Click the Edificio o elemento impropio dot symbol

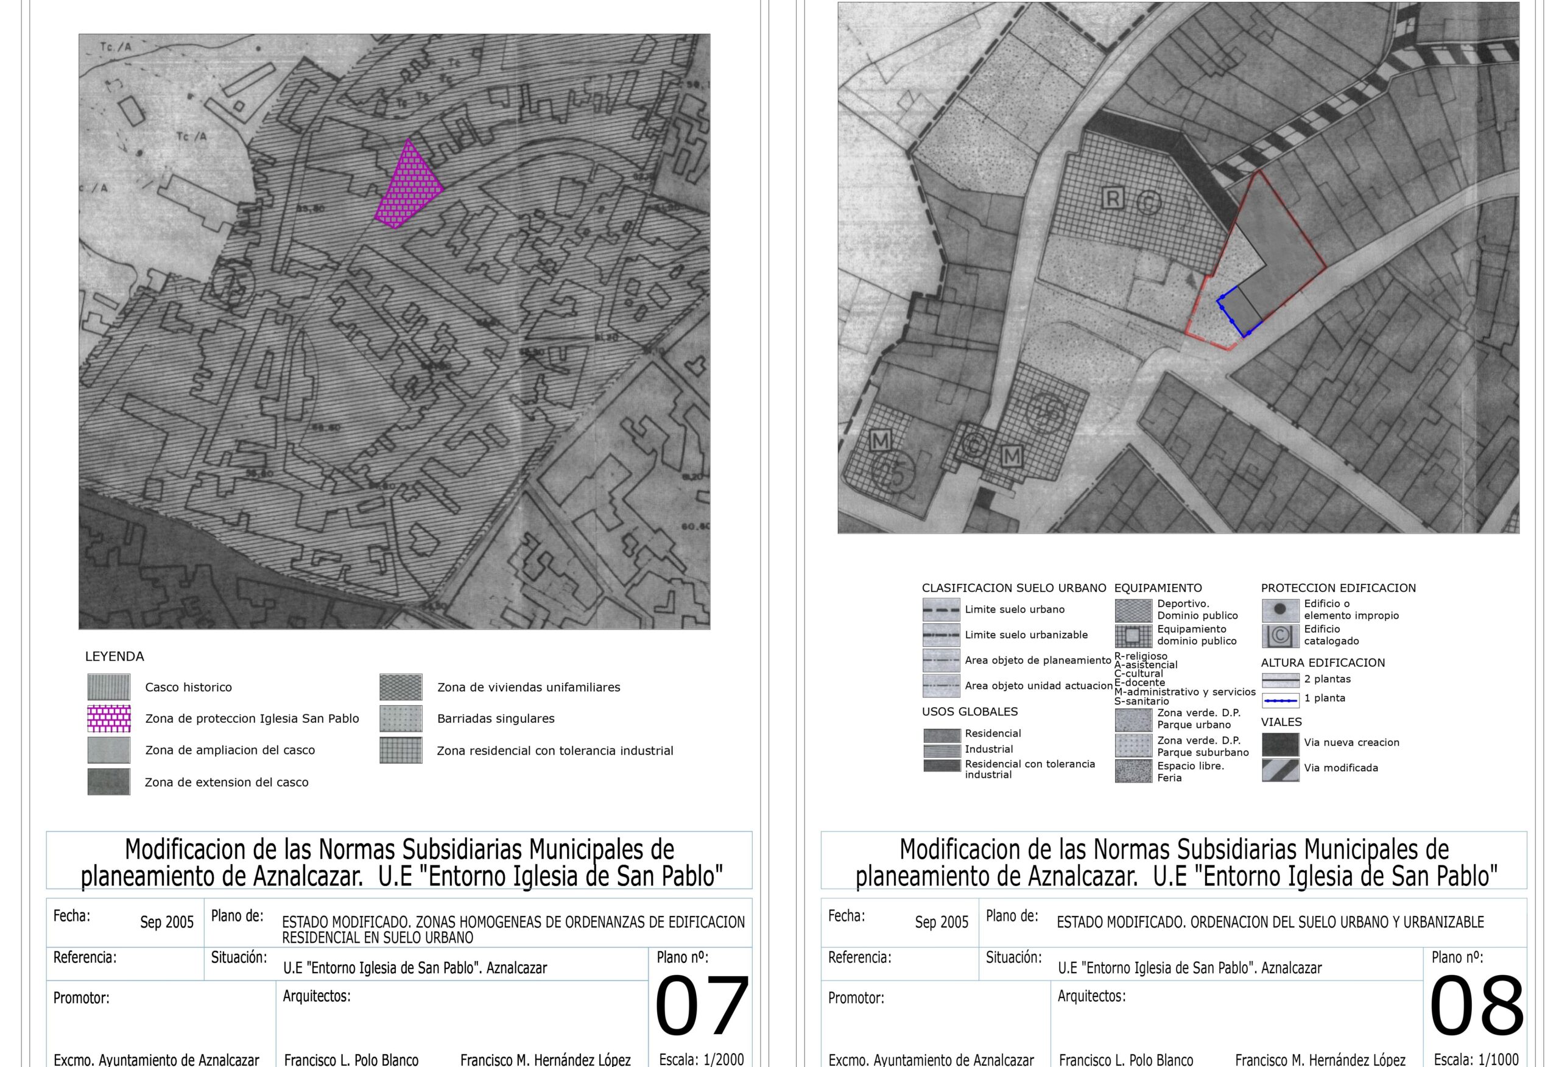coord(1281,610)
